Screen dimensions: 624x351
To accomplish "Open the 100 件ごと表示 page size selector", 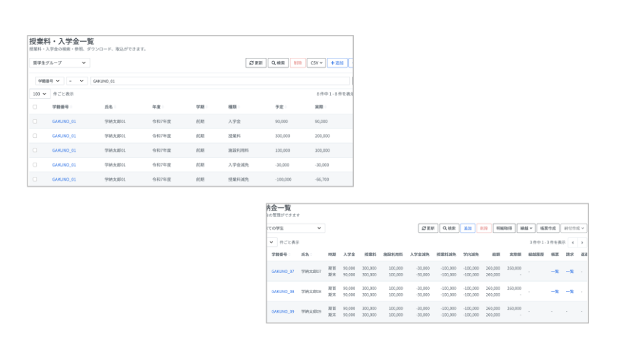I will click(x=40, y=94).
